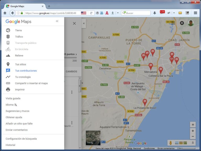Click the saved star marker near the port
201x151 pixels.
(170, 73)
